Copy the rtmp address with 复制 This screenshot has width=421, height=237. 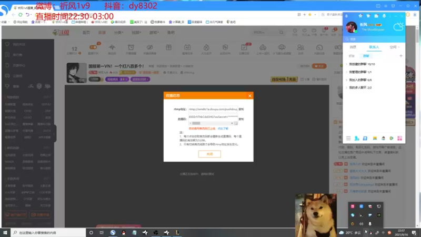coord(241,109)
